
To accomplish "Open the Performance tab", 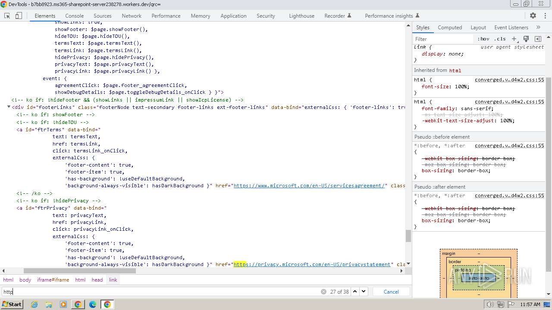I will point(166,15).
